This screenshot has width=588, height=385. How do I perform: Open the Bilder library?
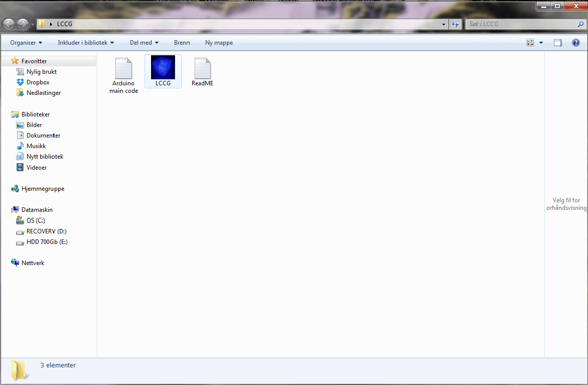tap(29, 125)
